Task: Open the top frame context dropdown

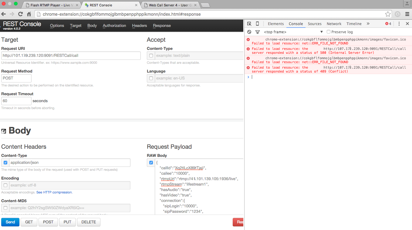Action: (293, 32)
